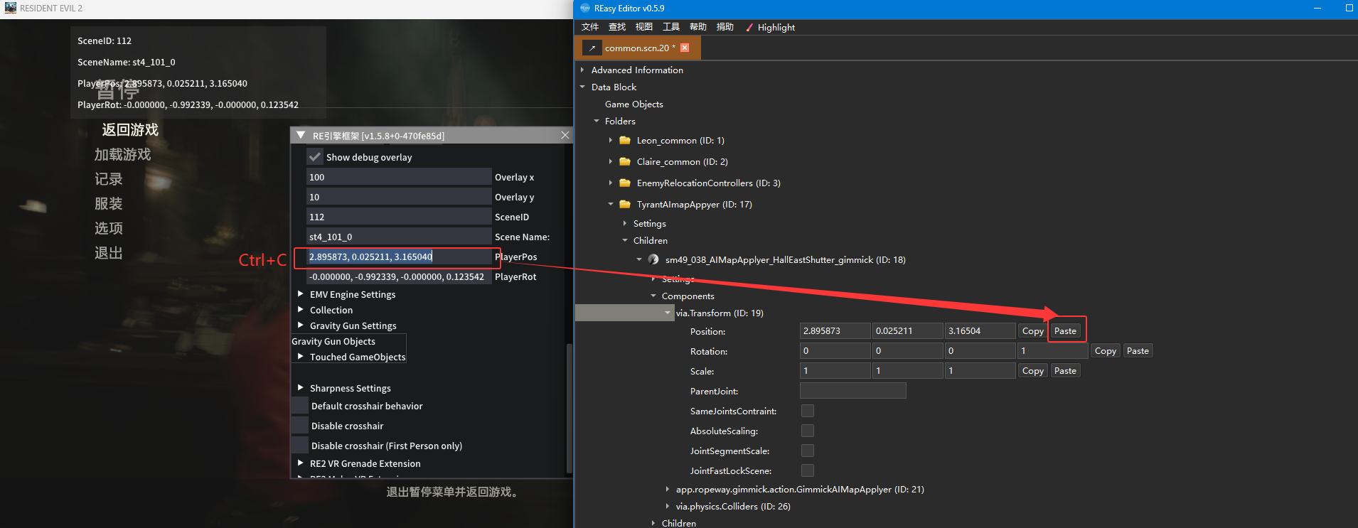Select Game Objects tree item
The height and width of the screenshot is (528, 1358).
click(633, 104)
